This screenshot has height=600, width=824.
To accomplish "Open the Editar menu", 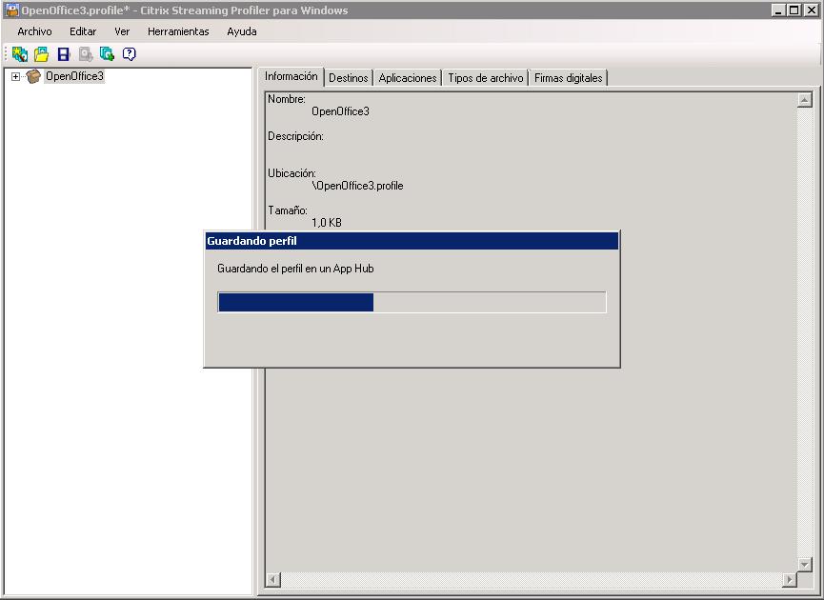I will point(83,31).
